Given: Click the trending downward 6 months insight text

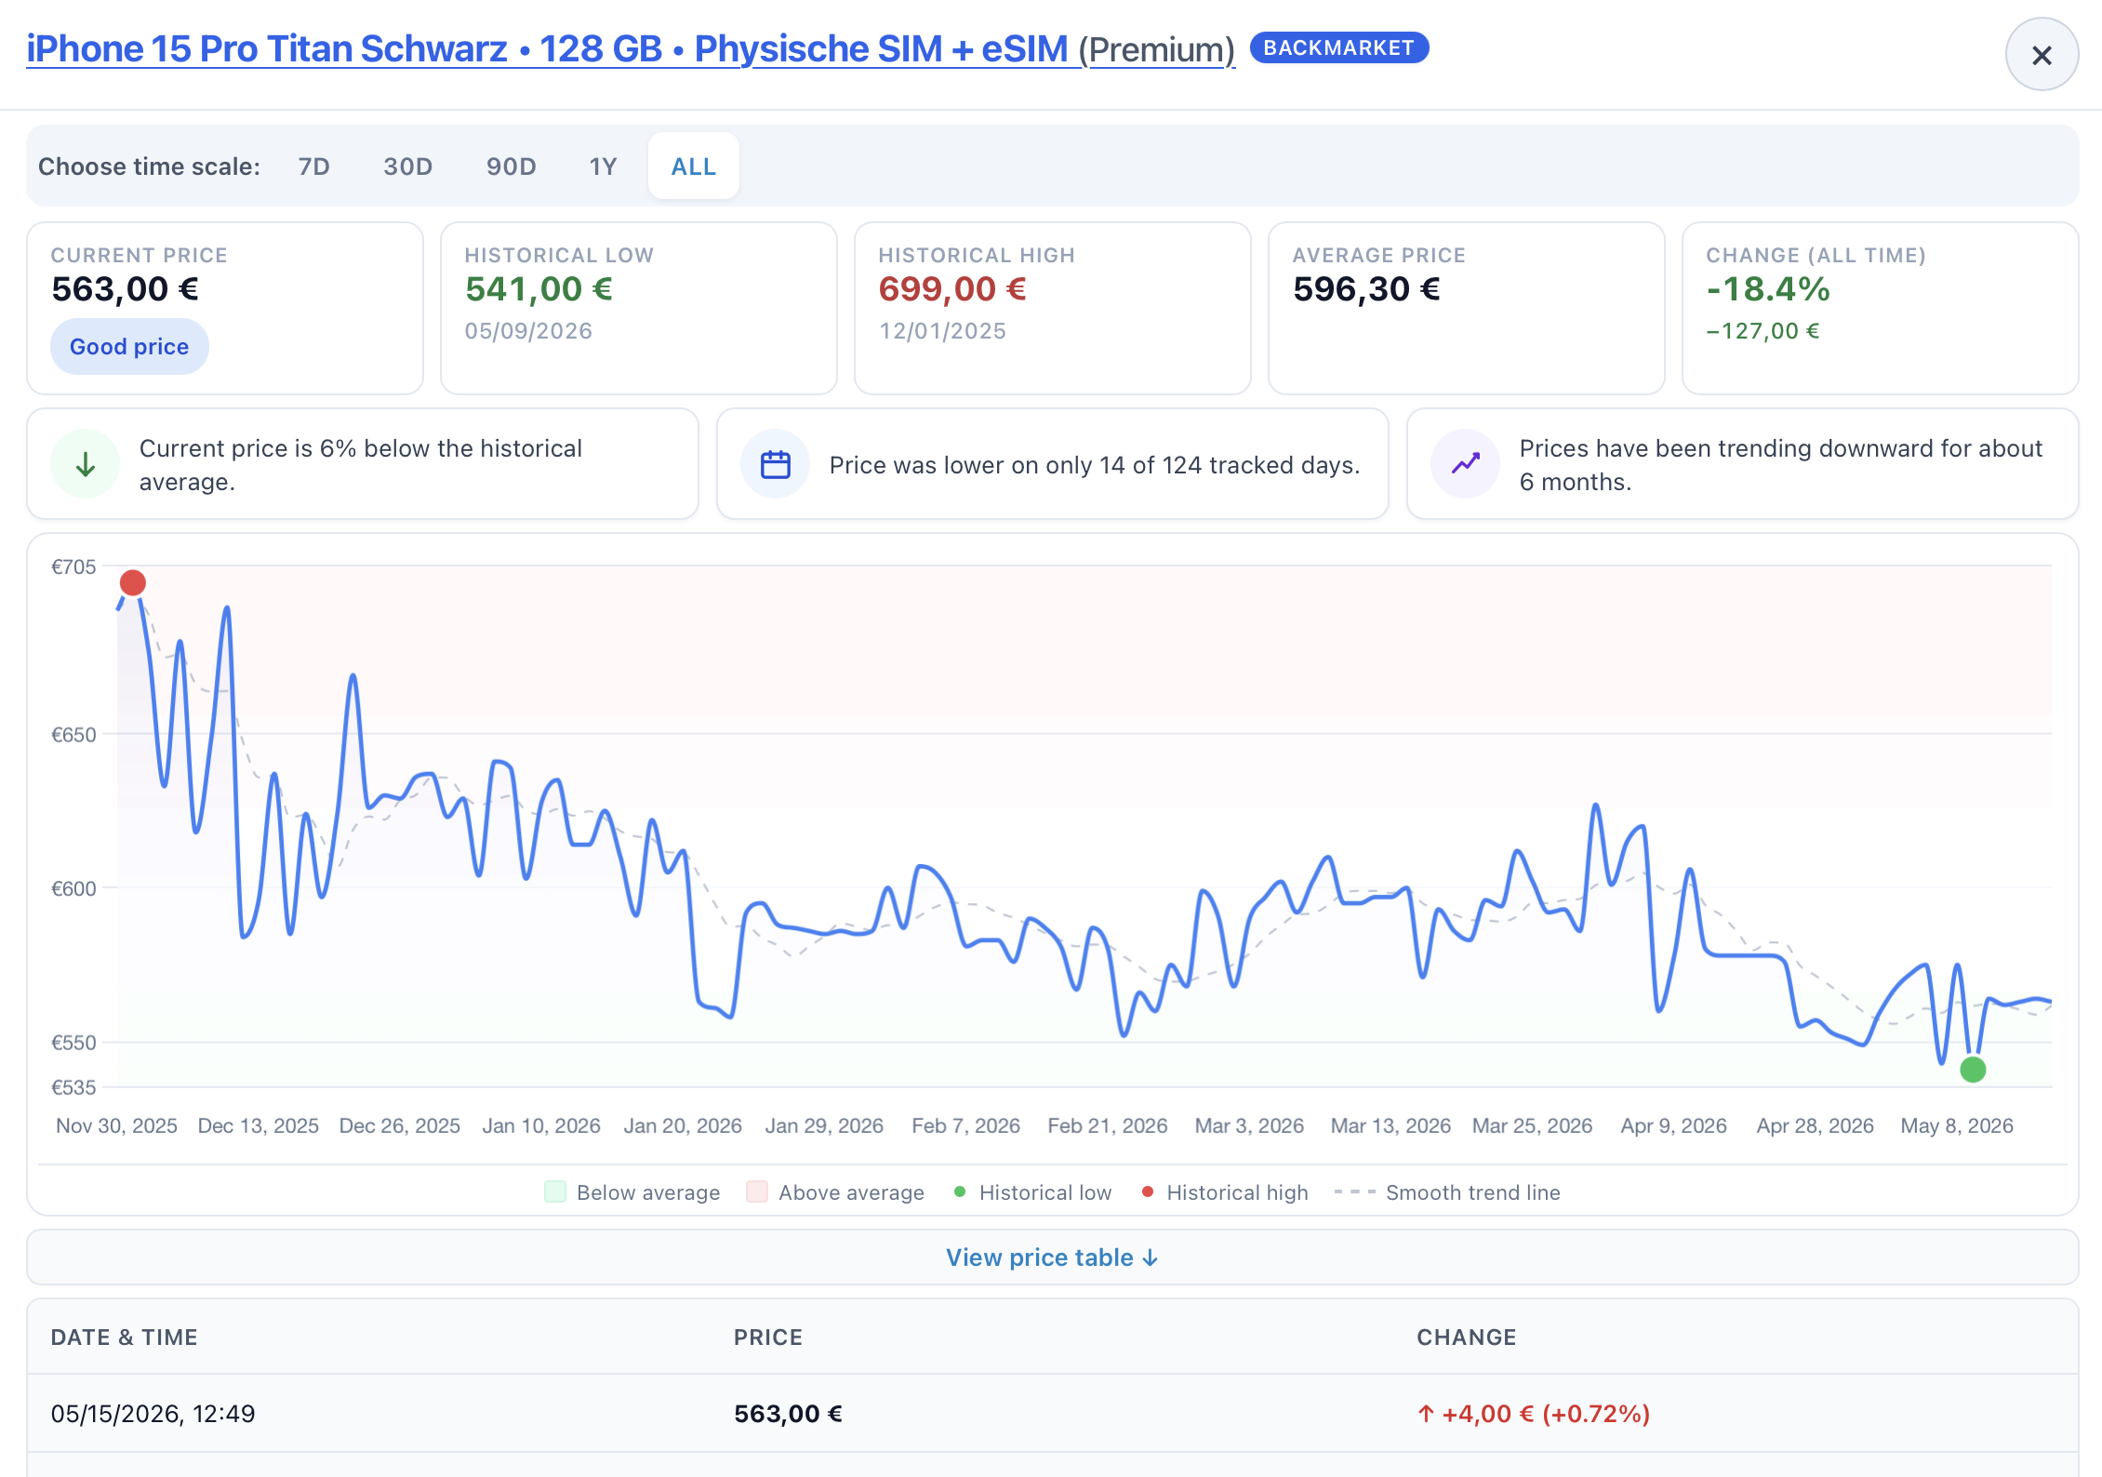Looking at the screenshot, I should pyautogui.click(x=1781, y=465).
